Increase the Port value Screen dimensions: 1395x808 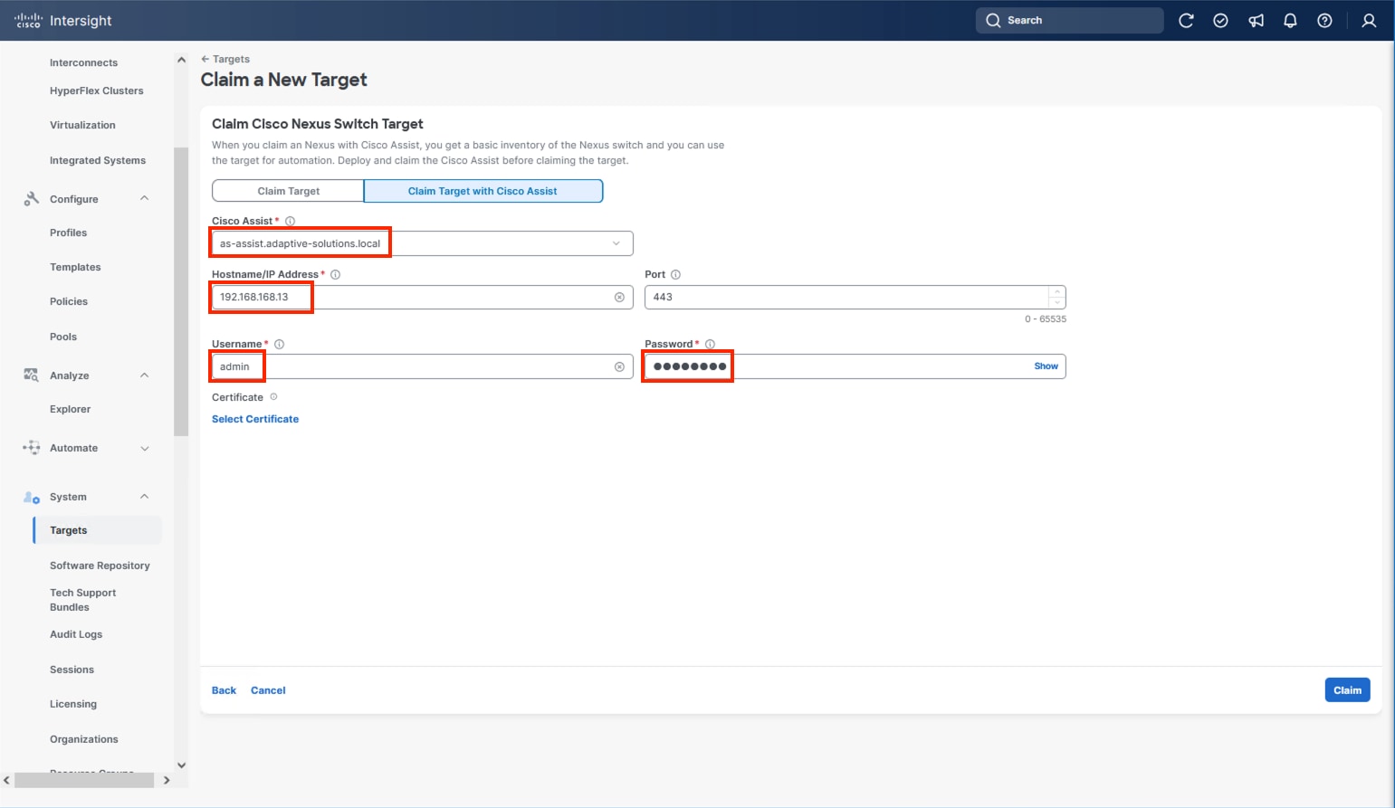pyautogui.click(x=1056, y=291)
